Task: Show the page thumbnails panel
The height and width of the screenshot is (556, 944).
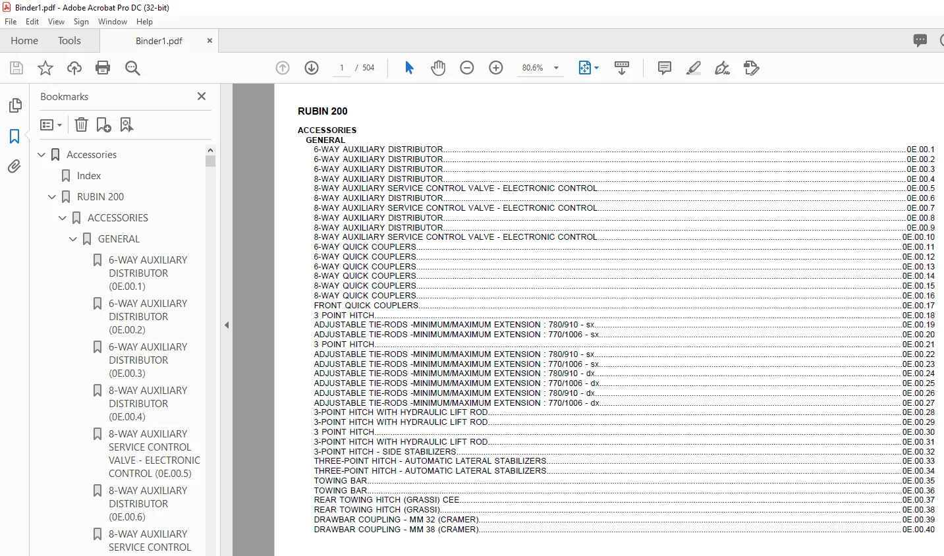Action: coord(14,105)
